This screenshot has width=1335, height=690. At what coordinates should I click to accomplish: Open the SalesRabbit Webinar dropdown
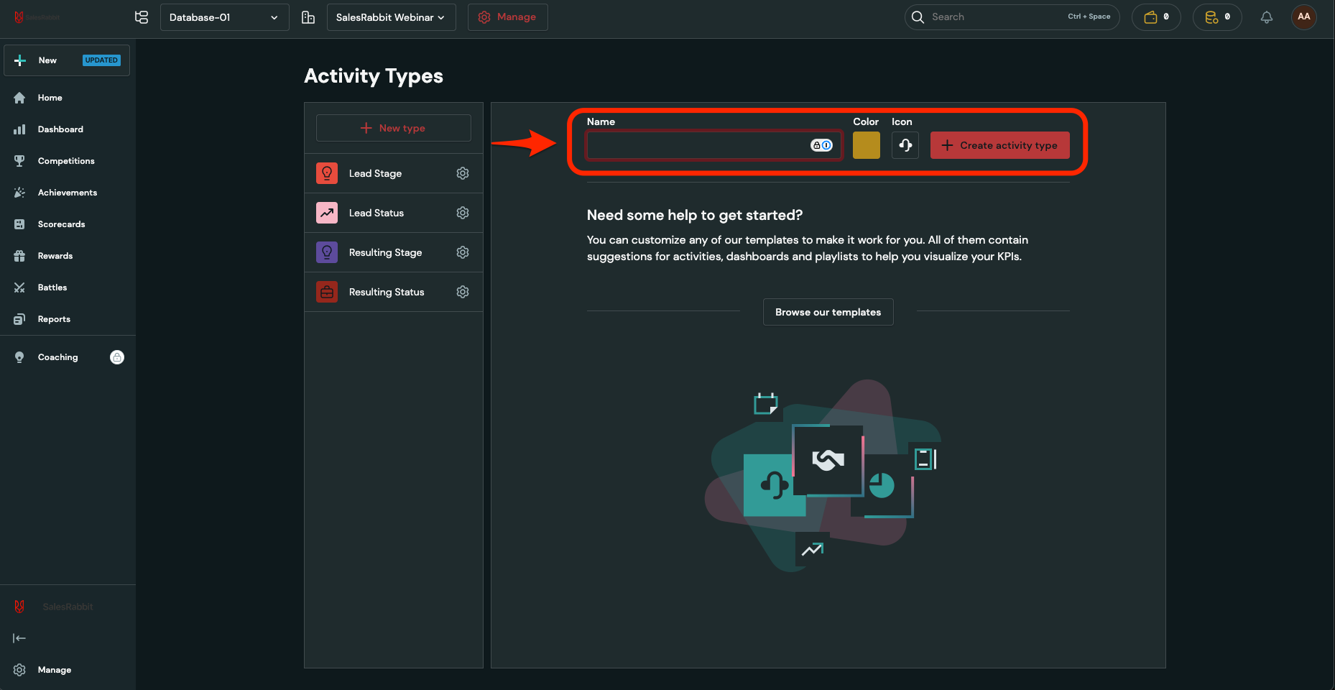point(391,17)
